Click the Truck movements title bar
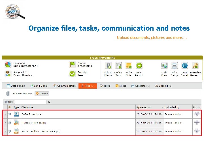 click(102, 58)
